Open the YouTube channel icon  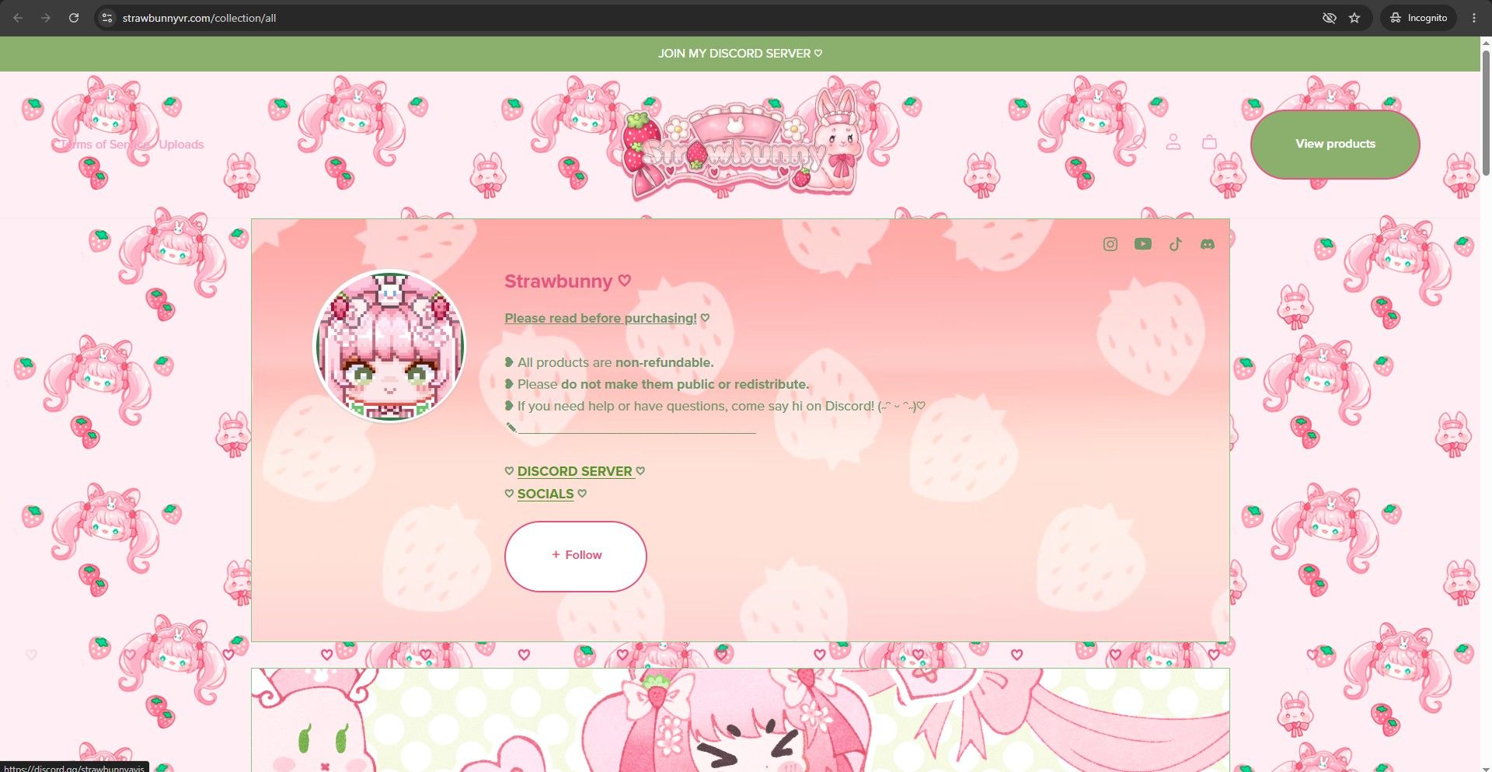(x=1143, y=244)
